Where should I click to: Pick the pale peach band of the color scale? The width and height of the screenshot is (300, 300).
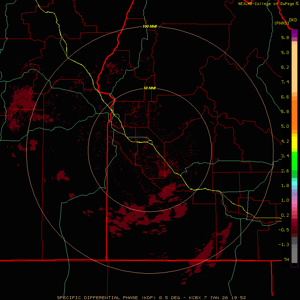coord(294,68)
